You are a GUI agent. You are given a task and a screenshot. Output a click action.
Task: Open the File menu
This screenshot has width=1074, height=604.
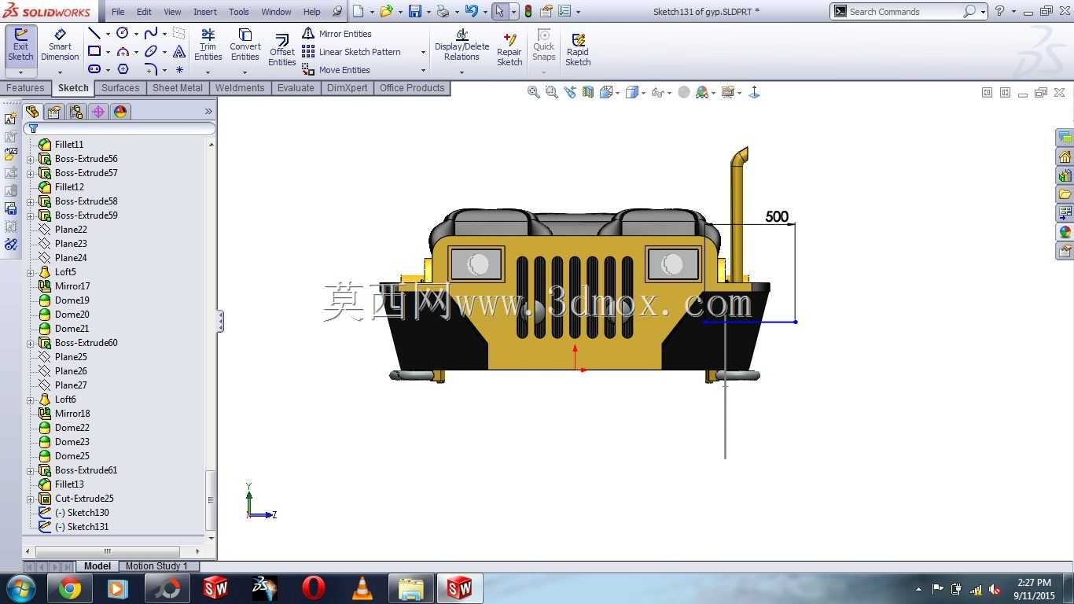click(x=118, y=12)
